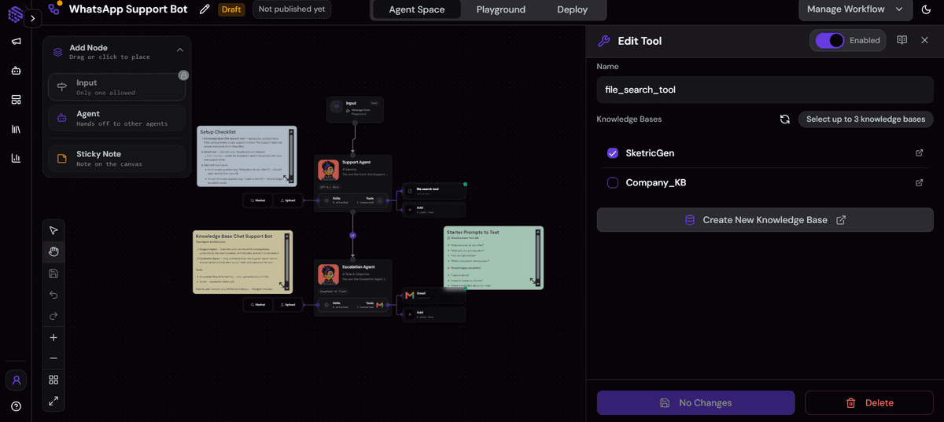Click the Draft status badge
The height and width of the screenshot is (422, 944).
[231, 9]
